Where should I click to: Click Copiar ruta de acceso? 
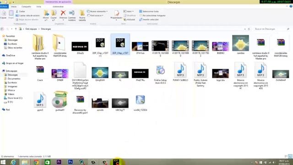pos(27,16)
